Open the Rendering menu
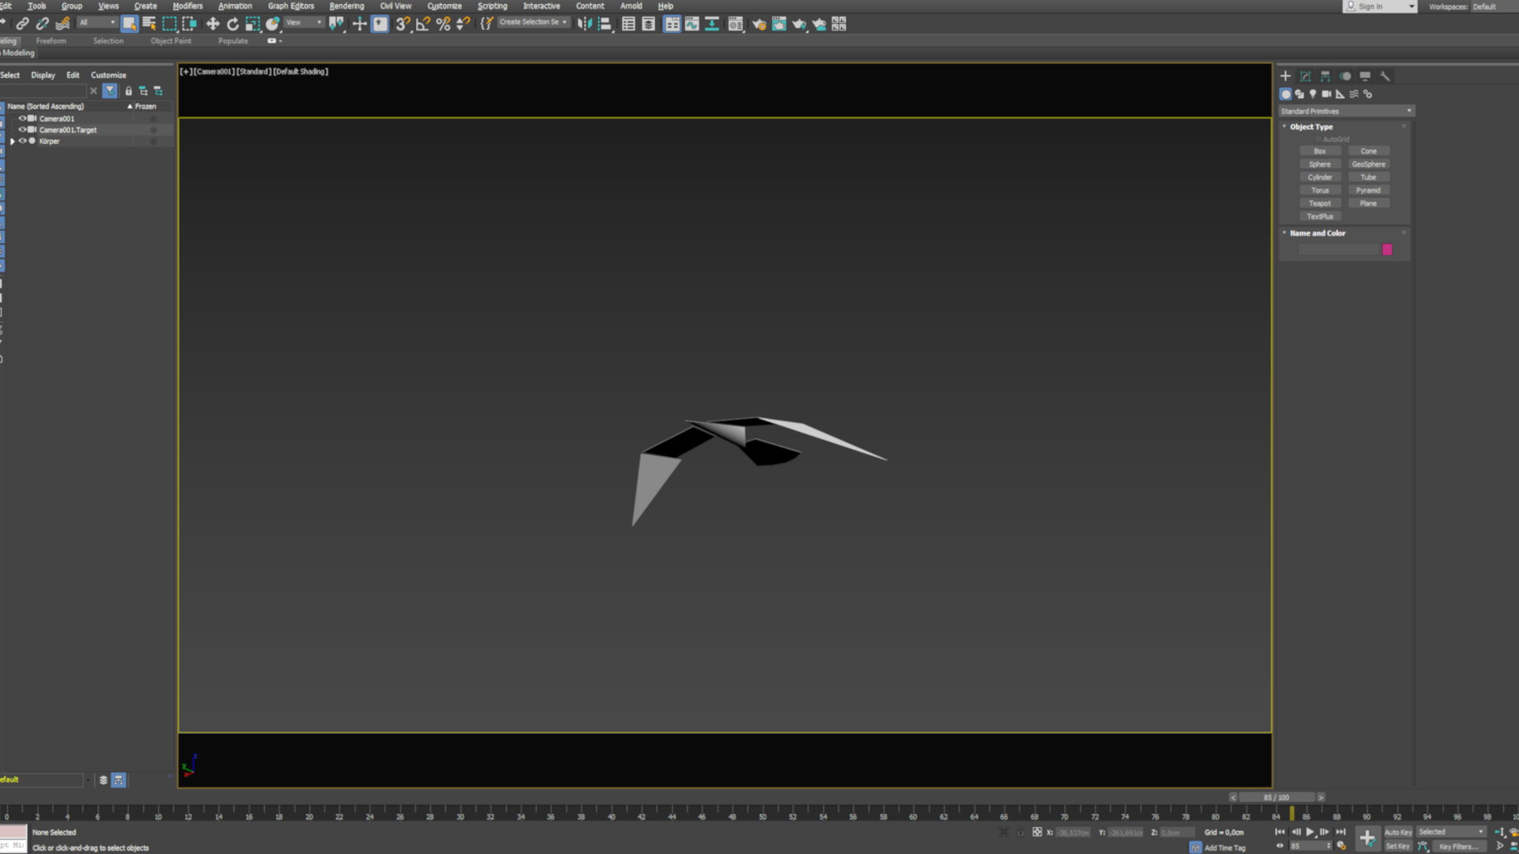 coord(347,6)
